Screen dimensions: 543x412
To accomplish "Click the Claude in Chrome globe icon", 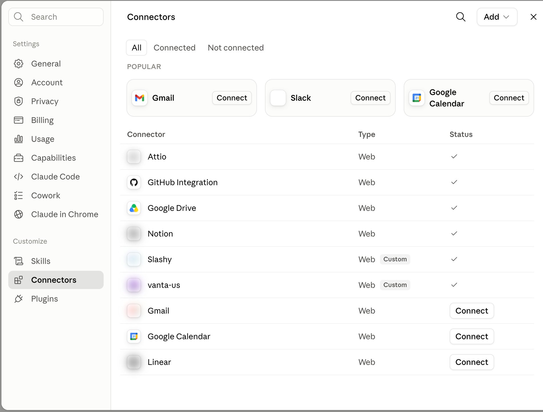I will 19,214.
